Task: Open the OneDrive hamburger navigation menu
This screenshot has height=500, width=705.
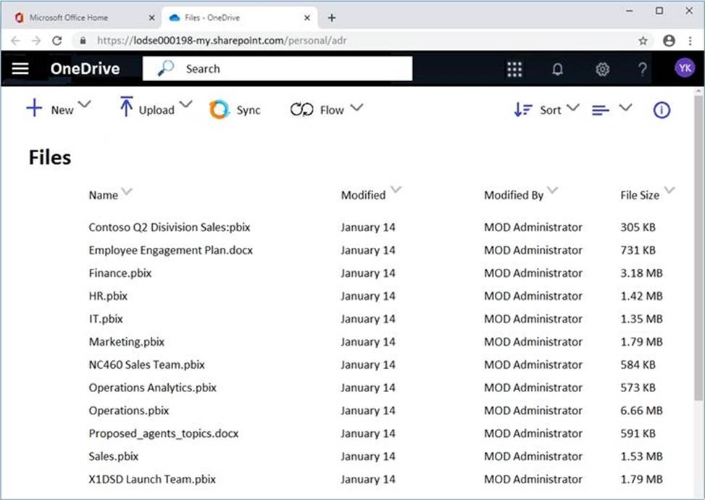Action: coord(20,69)
